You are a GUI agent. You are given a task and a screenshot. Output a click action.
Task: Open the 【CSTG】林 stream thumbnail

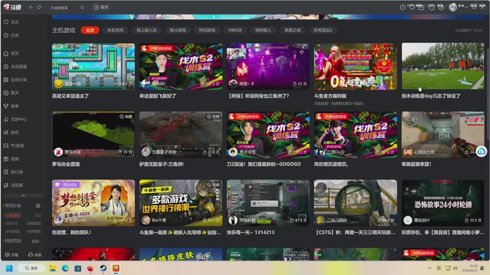click(356, 203)
